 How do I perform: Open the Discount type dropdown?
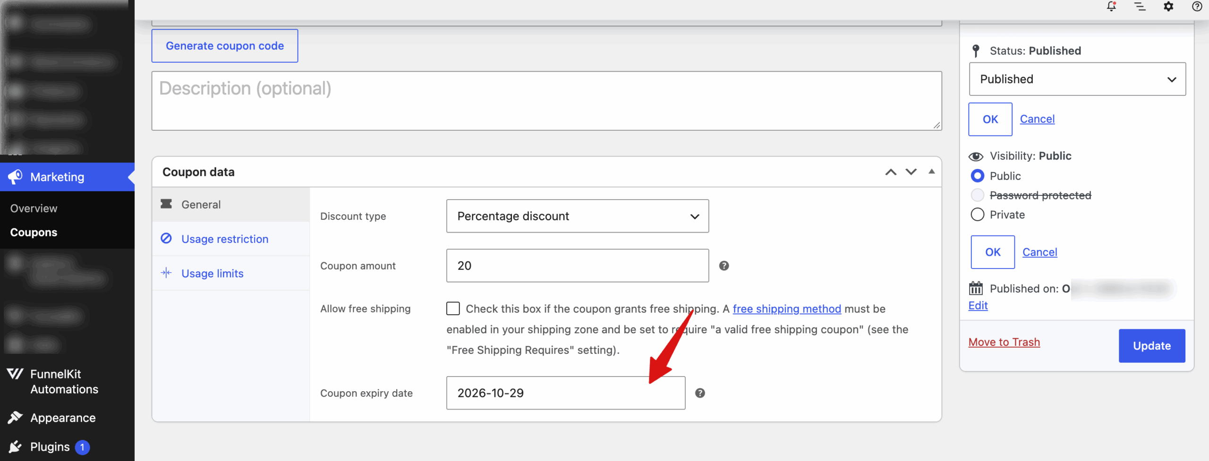coord(578,216)
